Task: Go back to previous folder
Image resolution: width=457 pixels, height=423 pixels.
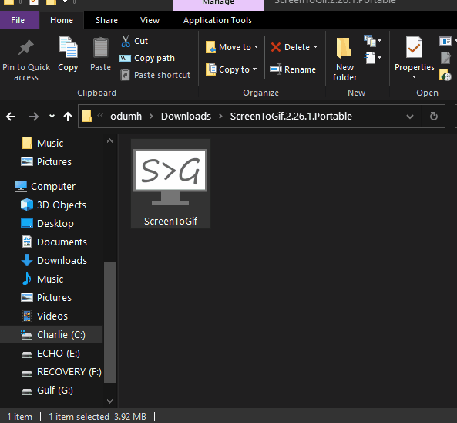Action: point(11,117)
